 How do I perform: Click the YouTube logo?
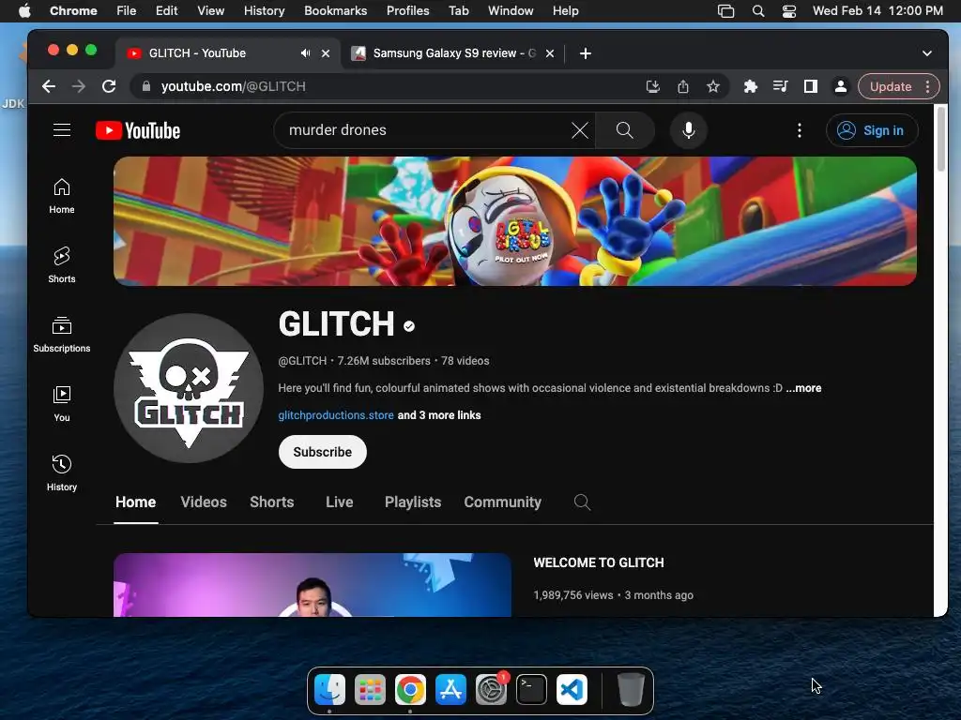pos(138,130)
